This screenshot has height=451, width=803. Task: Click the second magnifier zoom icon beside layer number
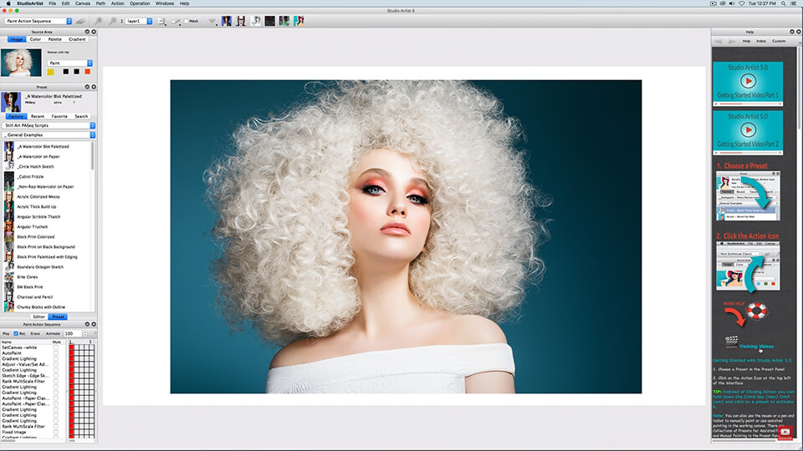(112, 21)
